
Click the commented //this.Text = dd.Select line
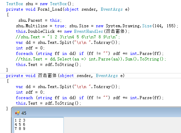tap(91, 59)
